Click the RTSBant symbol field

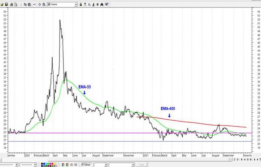point(87,165)
